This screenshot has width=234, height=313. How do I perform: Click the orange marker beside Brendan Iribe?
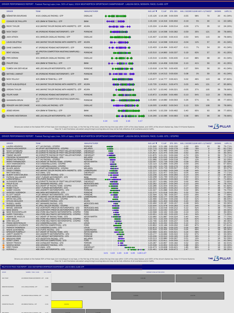3,239
